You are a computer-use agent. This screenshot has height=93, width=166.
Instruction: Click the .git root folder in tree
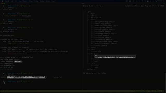click(x=89, y=12)
